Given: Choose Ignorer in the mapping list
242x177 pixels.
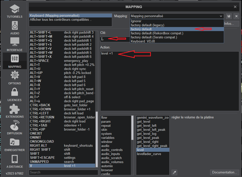Looking at the screenshot, I should pyautogui.click(x=177, y=21).
